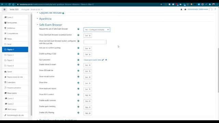Click help icon for Show download button
This screenshot has height=123, width=219.
tap(78, 35)
